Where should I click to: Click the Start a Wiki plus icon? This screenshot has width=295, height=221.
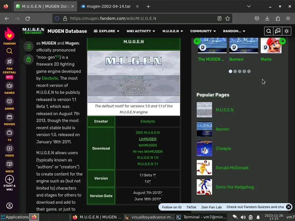[x=10, y=179]
